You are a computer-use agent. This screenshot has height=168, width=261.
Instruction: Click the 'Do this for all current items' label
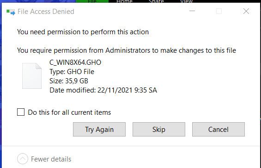tap(69, 112)
